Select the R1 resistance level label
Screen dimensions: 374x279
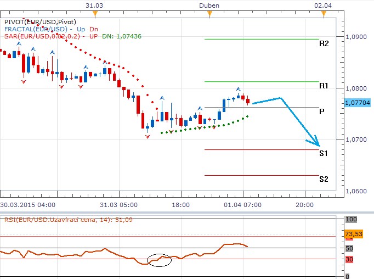[x=324, y=86]
